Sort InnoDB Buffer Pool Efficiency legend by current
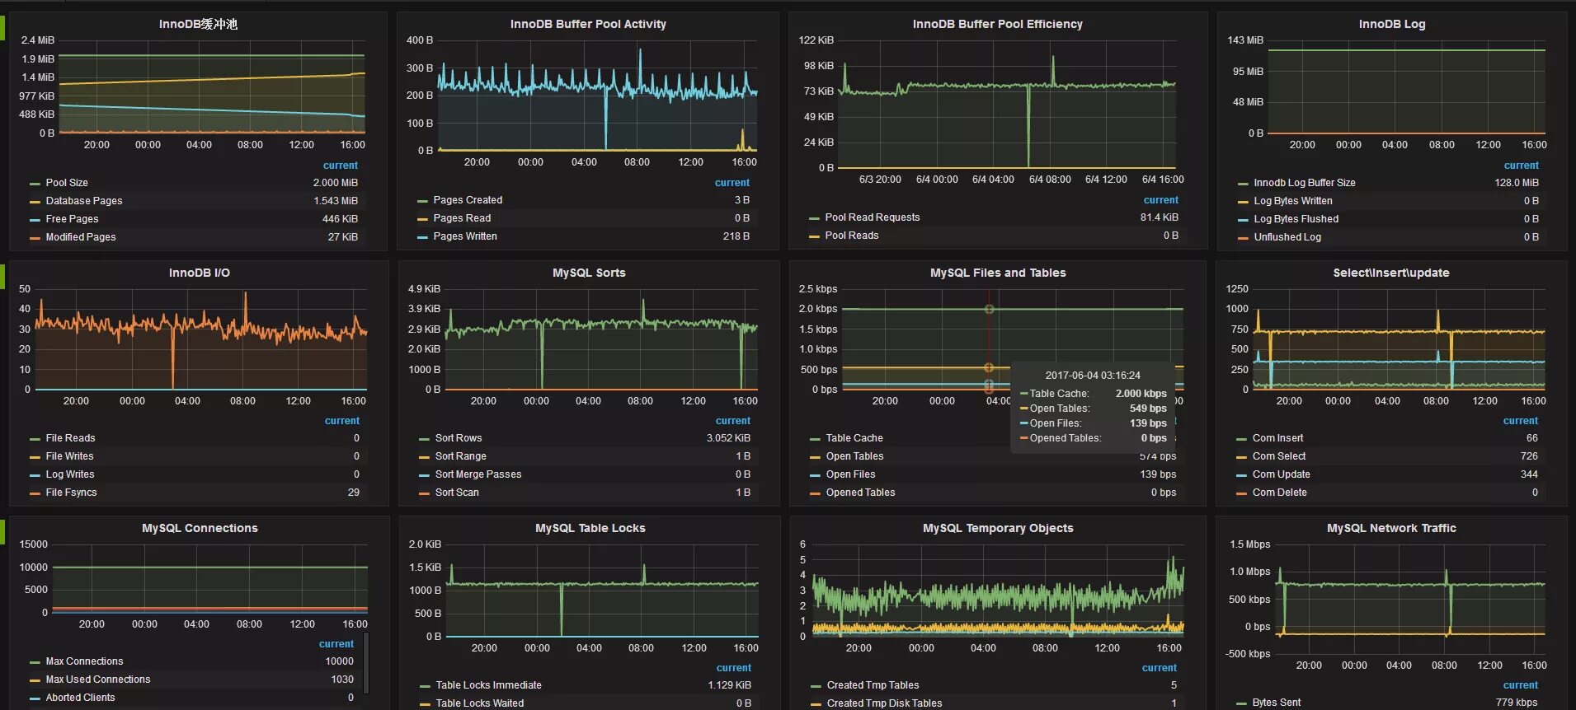This screenshot has height=710, width=1576. click(1160, 200)
